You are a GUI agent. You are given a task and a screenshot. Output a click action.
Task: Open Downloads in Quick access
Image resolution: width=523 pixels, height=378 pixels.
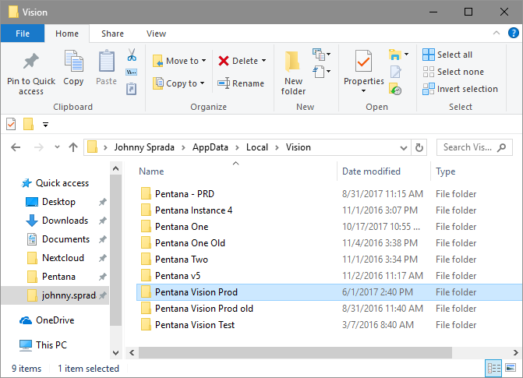pyautogui.click(x=57, y=221)
